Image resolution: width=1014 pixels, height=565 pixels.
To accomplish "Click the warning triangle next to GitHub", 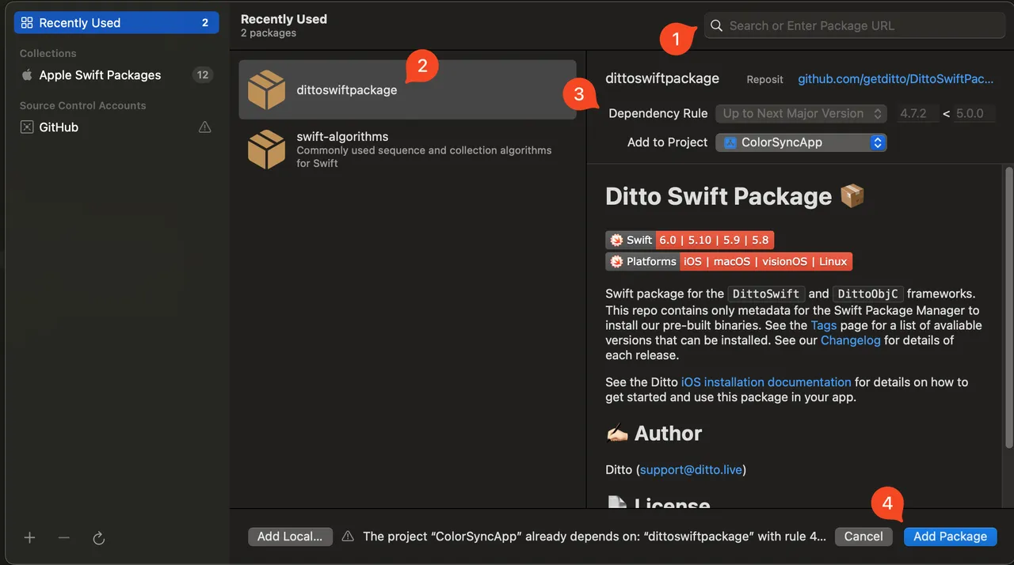I will tap(204, 127).
